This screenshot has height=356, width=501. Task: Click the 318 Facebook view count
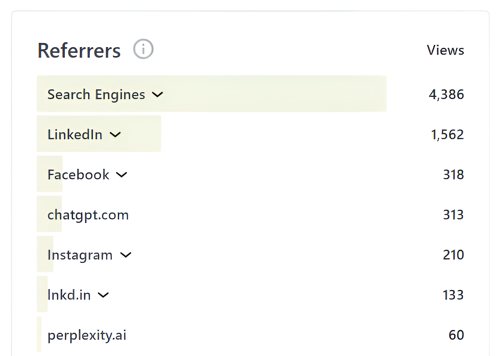[x=453, y=175]
